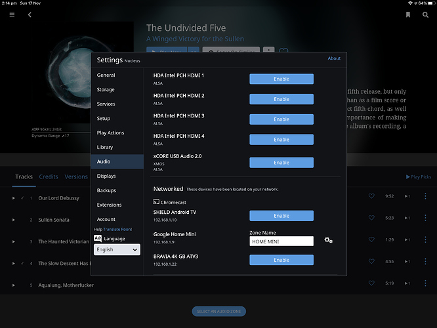Expand track 5 Aqualung
This screenshot has width=437, height=328.
(x=13, y=285)
